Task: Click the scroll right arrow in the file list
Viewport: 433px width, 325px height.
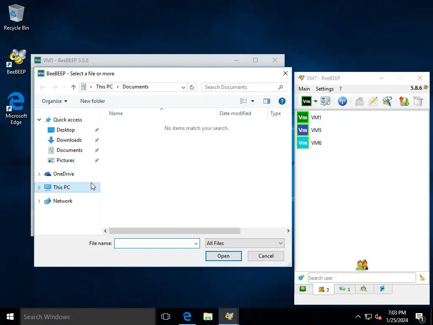Action: coord(288,231)
